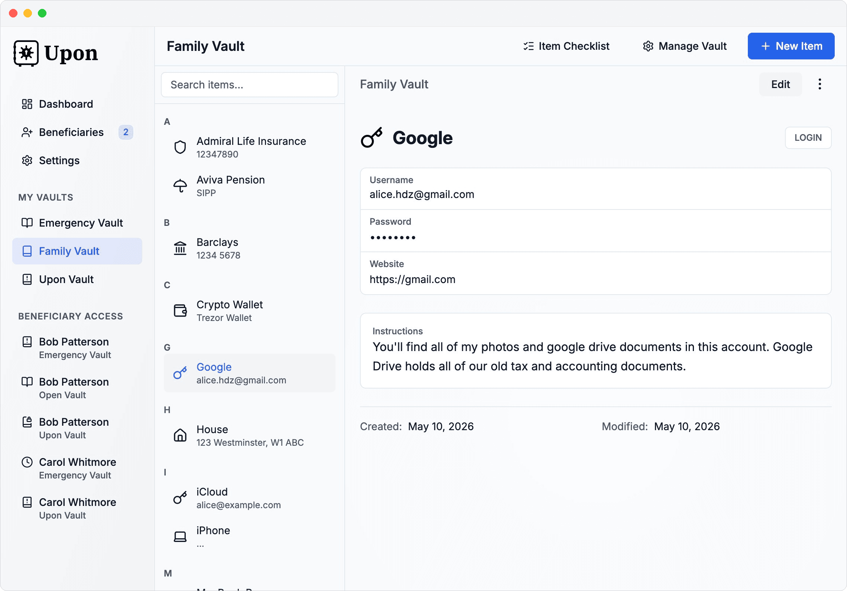Image resolution: width=847 pixels, height=591 pixels.
Task: Select Admiral Life Insurance item
Action: (250, 147)
